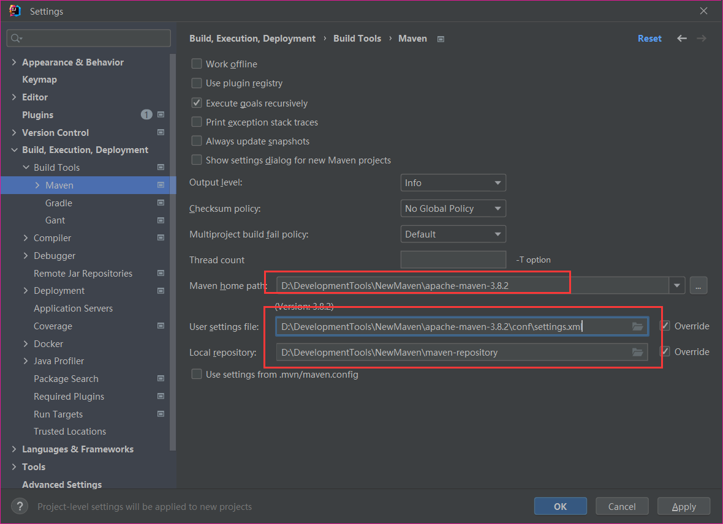This screenshot has width=723, height=524.
Task: Click the OK button
Action: (x=560, y=506)
